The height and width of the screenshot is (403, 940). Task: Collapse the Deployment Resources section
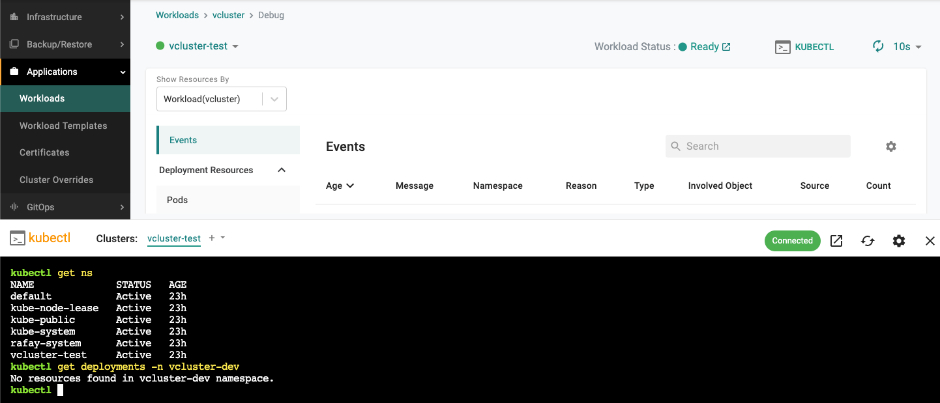click(281, 169)
